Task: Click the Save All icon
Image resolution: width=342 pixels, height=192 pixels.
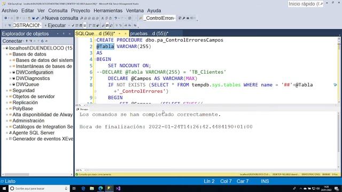Action: [37, 18]
